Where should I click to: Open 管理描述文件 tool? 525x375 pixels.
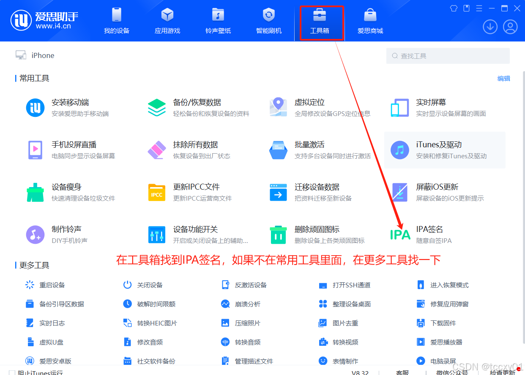point(248,361)
